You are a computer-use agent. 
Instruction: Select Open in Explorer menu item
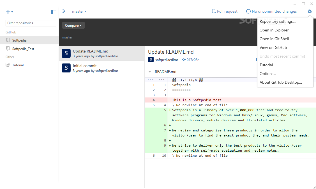(285, 30)
